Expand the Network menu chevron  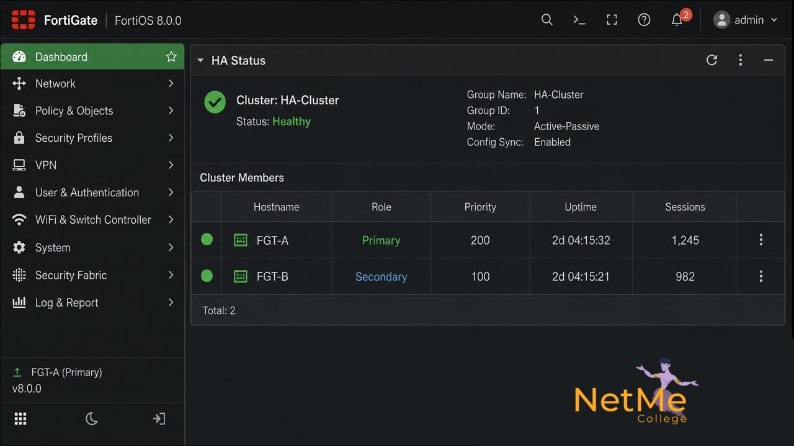pos(171,84)
